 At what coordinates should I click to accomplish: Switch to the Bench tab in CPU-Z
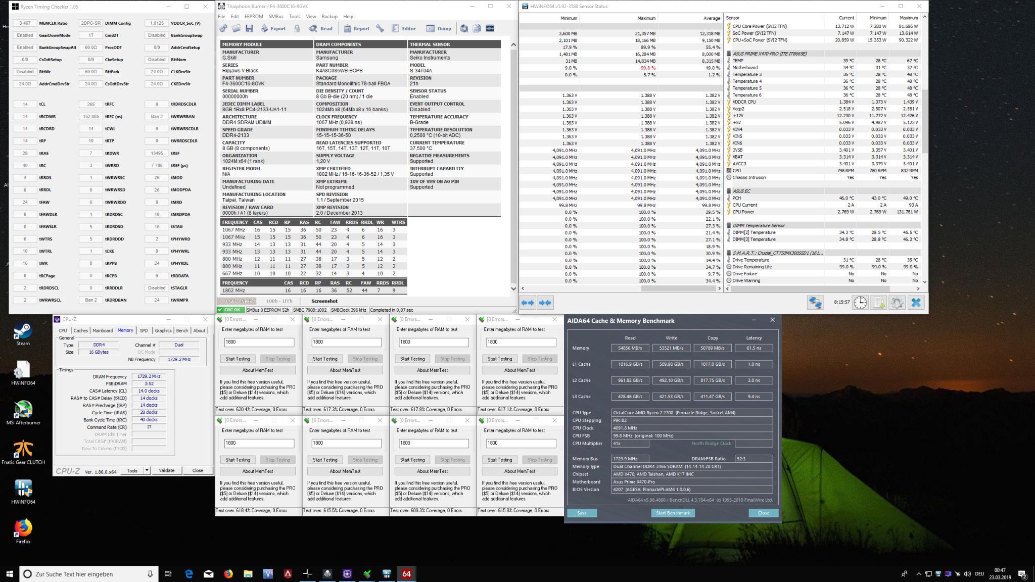(182, 330)
